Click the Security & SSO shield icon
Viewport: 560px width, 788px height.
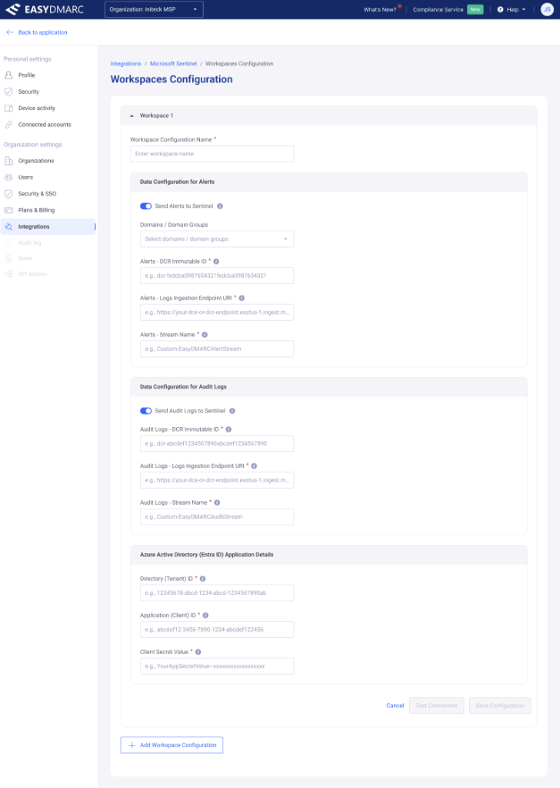coord(8,193)
